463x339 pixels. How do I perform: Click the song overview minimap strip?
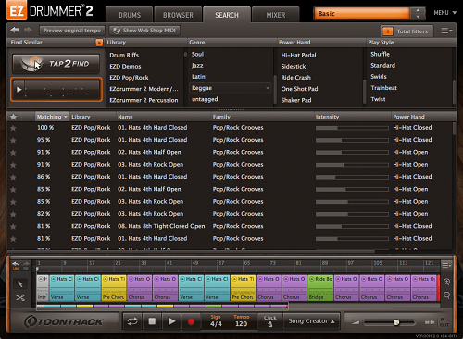162,306
